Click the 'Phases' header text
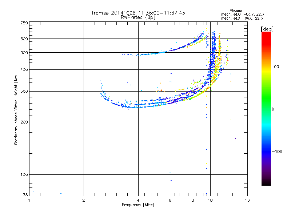Viewport: 291px width, 218px height. click(x=235, y=11)
